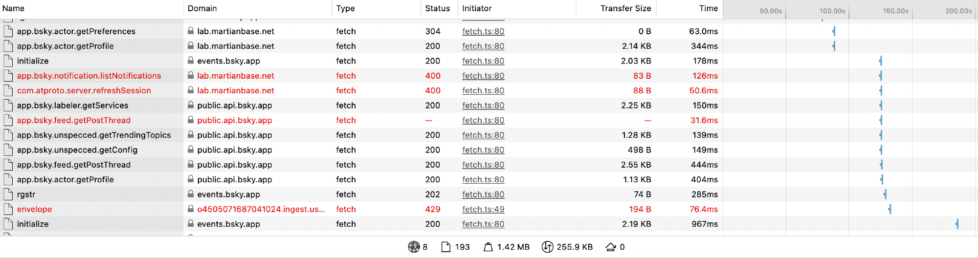This screenshot has width=978, height=258.
Task: Click the lock icon next to the ingest domain
Action: tap(191, 209)
